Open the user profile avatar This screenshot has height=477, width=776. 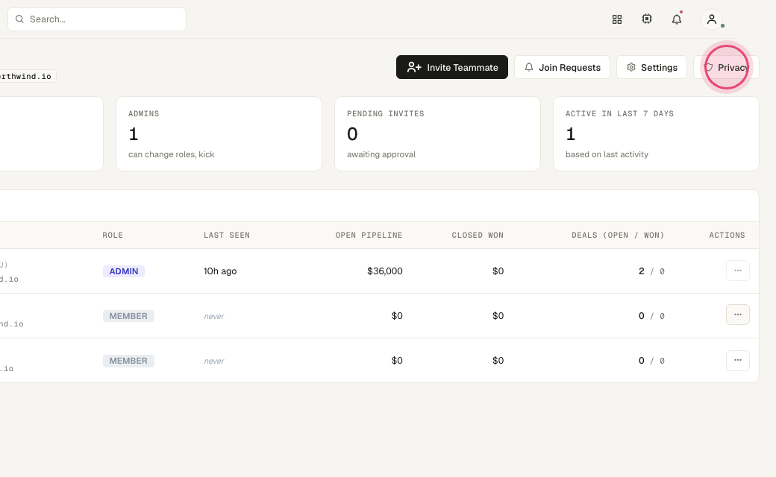click(x=712, y=19)
